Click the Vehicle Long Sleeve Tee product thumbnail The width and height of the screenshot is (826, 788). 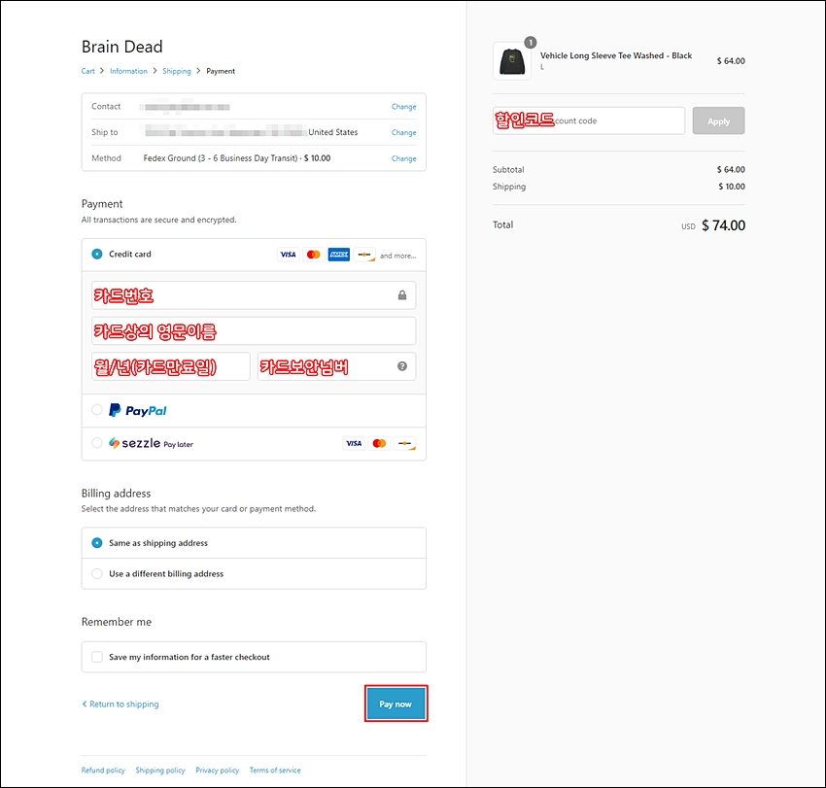[x=512, y=61]
